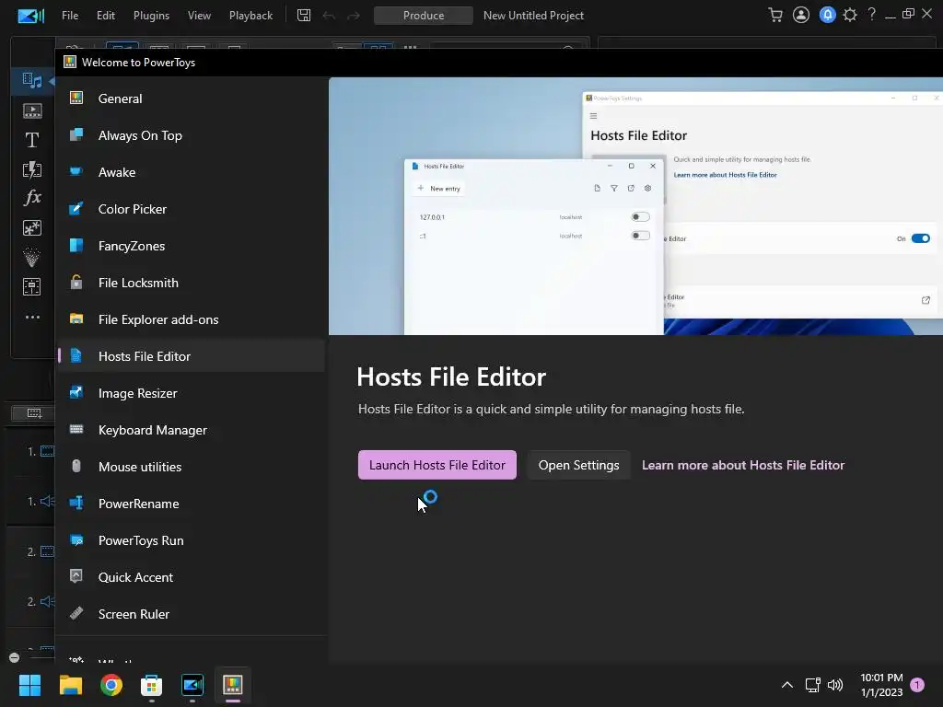Launch Hosts File Editor

(437, 465)
